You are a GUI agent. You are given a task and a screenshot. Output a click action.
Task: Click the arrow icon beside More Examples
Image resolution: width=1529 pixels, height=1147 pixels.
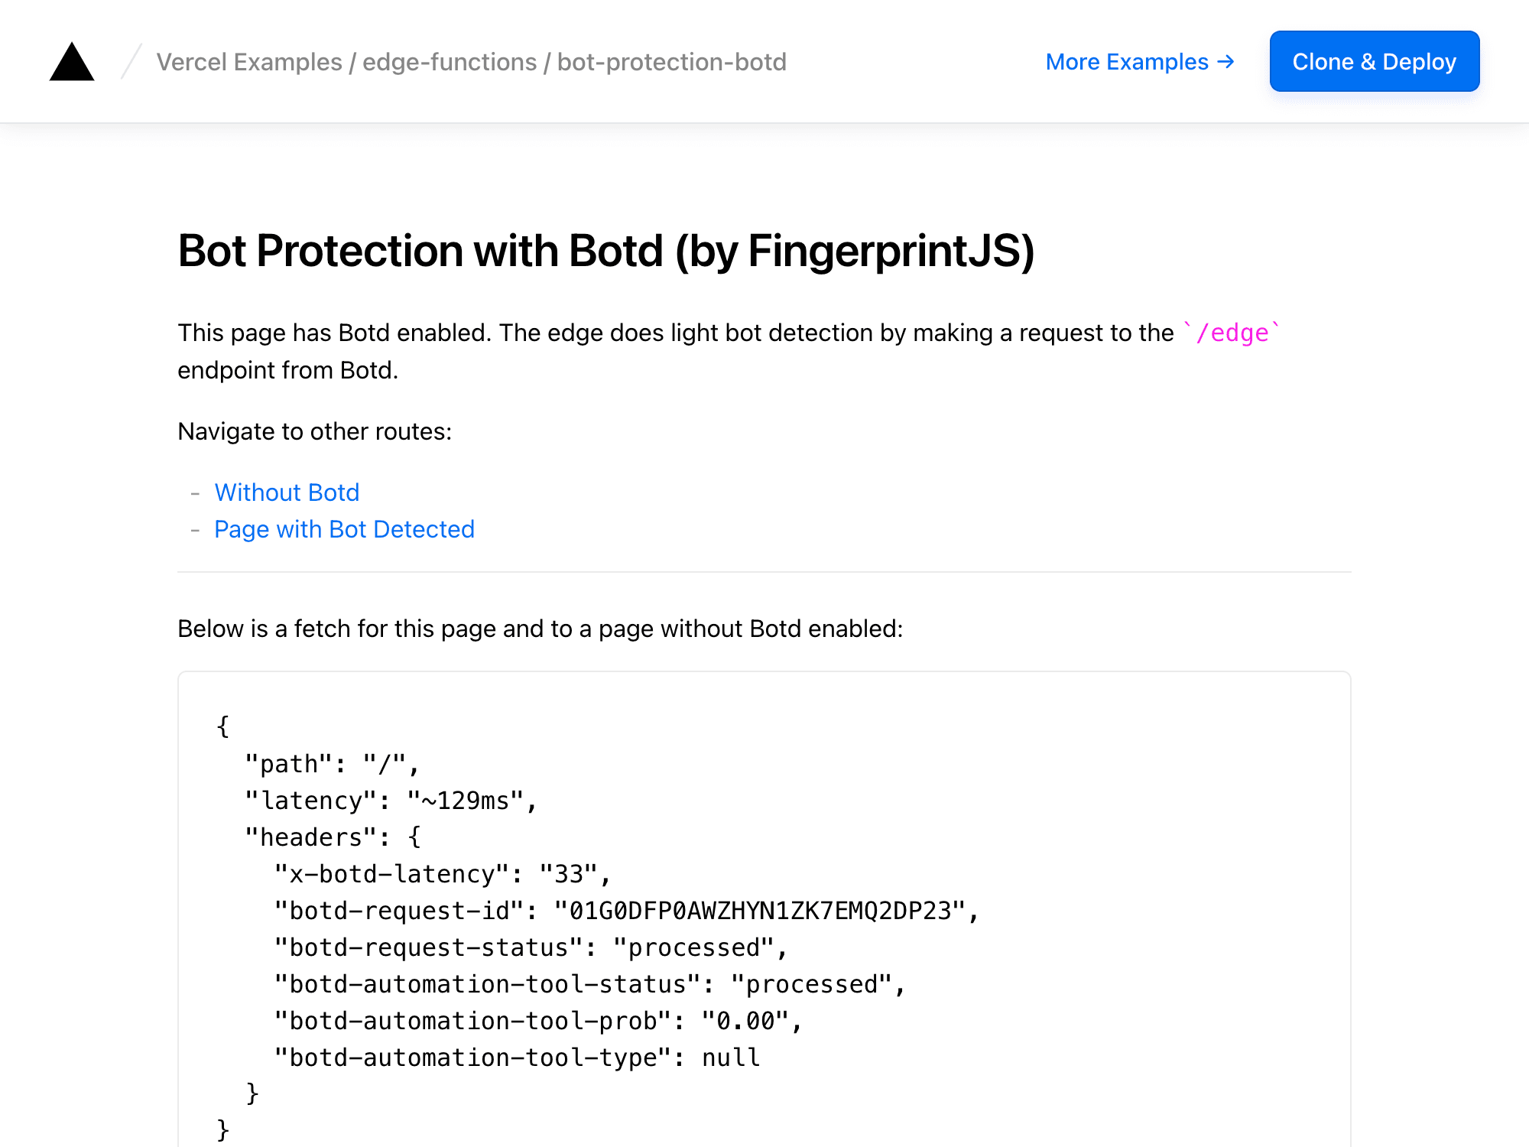coord(1225,62)
